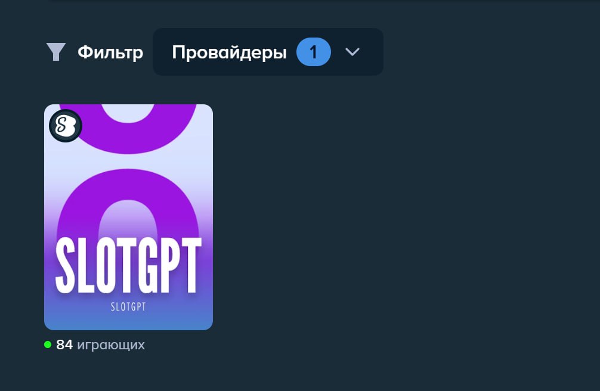
Task: Select the letter S in the large SLOTGPT title
Action: coord(66,265)
